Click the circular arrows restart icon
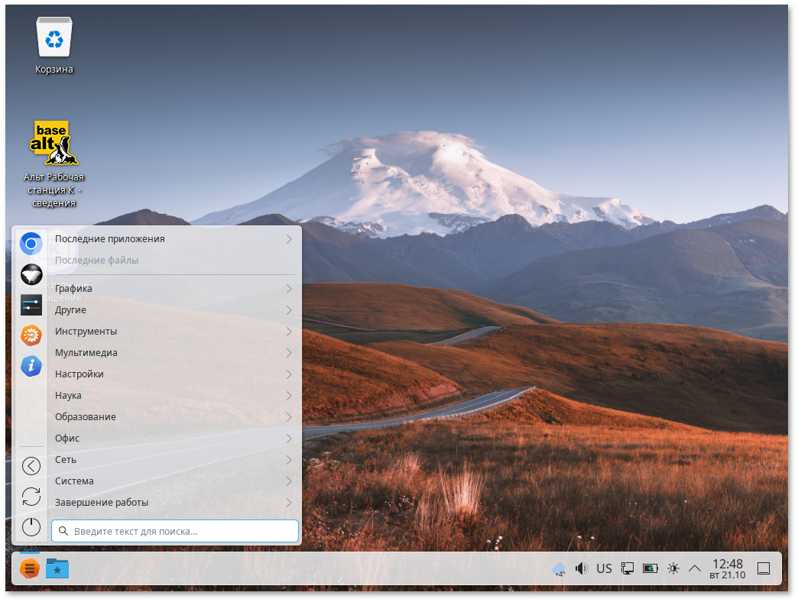Screen dimensions: 798x602 31,497
